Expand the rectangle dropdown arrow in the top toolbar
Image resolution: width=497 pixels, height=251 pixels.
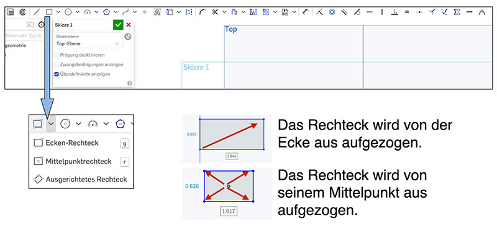(x=58, y=12)
